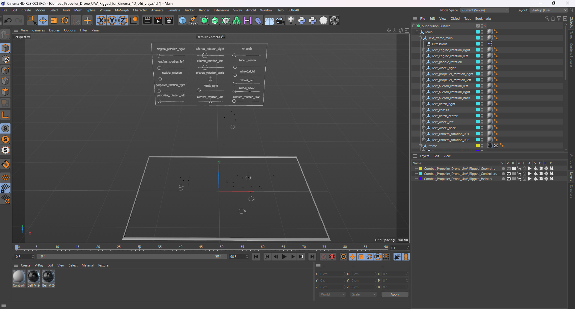This screenshot has width=575, height=309.
Task: Open viewport Cameras menu
Action: tap(38, 30)
